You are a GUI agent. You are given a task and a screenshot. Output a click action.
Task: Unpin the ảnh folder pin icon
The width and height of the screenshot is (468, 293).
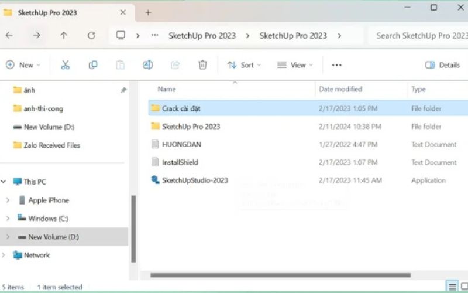click(123, 90)
